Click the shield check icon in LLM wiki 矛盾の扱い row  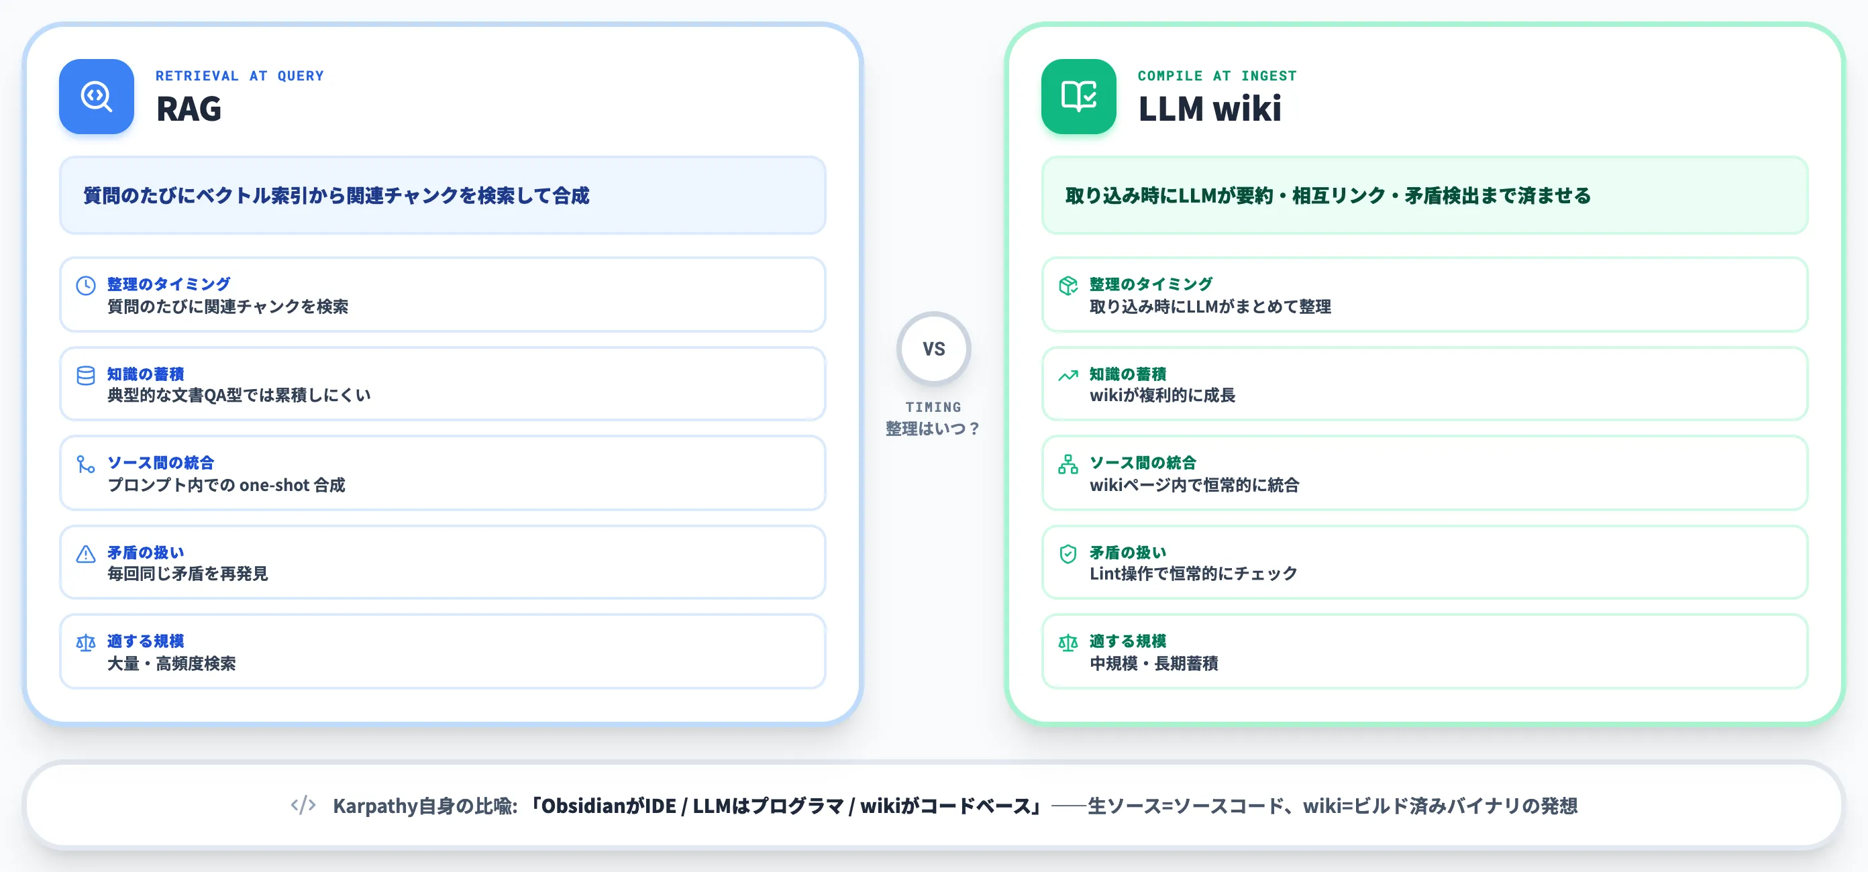pos(1068,554)
